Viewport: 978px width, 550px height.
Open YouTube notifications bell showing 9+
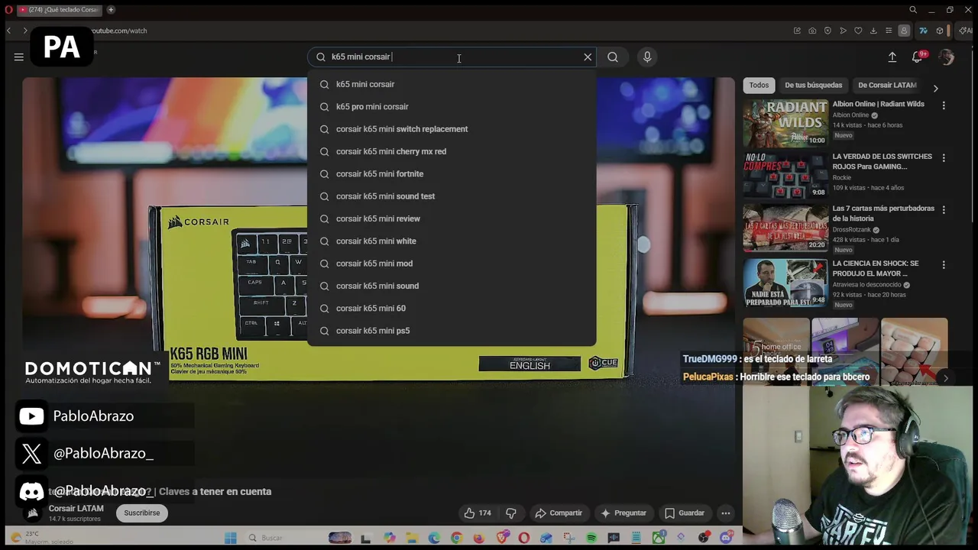click(x=918, y=57)
